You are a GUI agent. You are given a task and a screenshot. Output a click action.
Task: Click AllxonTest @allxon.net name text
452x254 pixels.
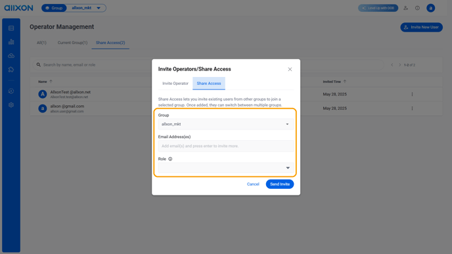(70, 92)
